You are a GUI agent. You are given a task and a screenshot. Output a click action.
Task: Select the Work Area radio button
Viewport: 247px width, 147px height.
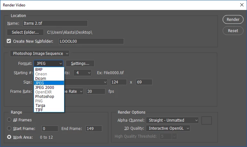pyautogui.click(x=9, y=137)
